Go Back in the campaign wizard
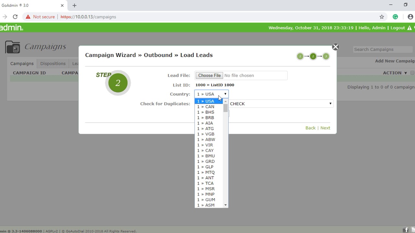The height and width of the screenshot is (233, 415). click(310, 128)
